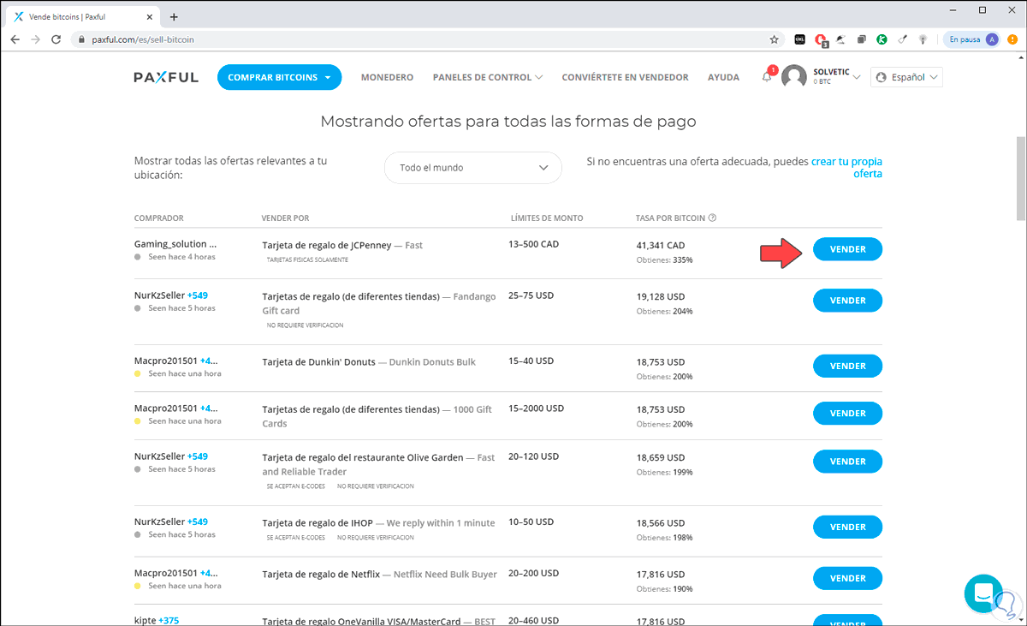Click the 13–500 CAD limit value
1027x626 pixels.
[x=533, y=244]
